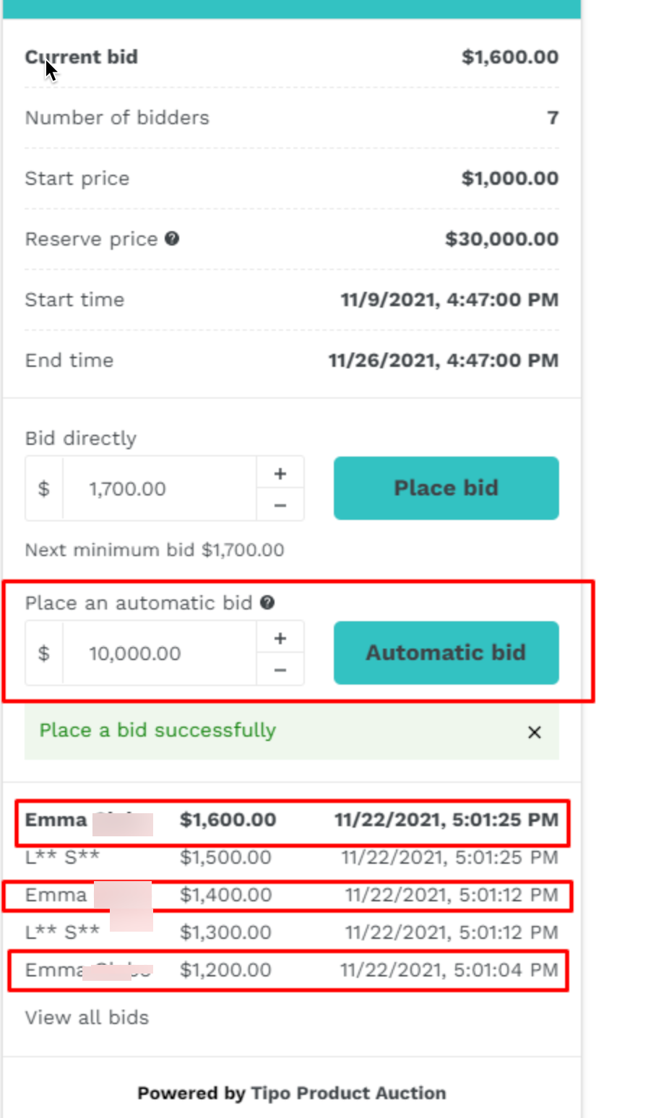The width and height of the screenshot is (656, 1118).
Task: Select the $1,500.00 bid row
Action: click(292, 858)
